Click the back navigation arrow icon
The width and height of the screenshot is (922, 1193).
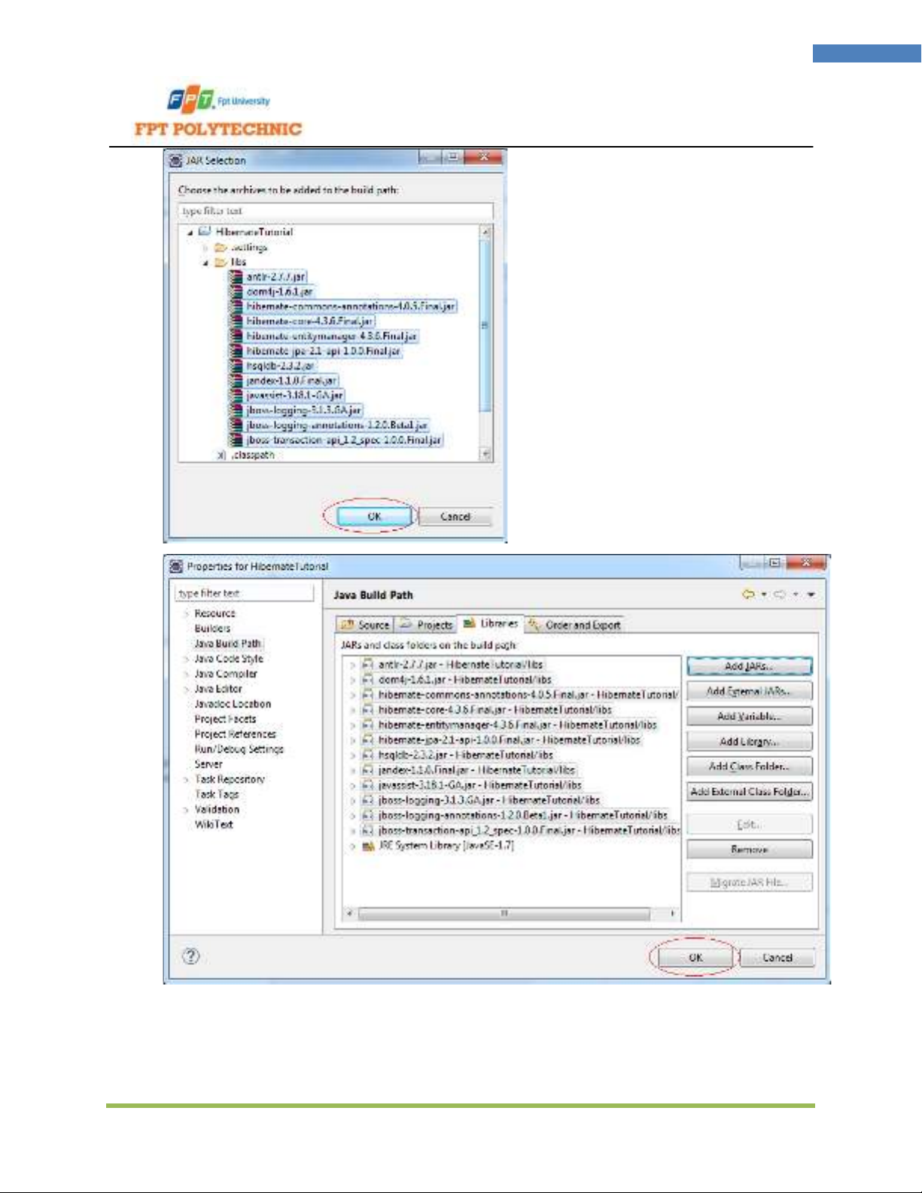pyautogui.click(x=748, y=595)
